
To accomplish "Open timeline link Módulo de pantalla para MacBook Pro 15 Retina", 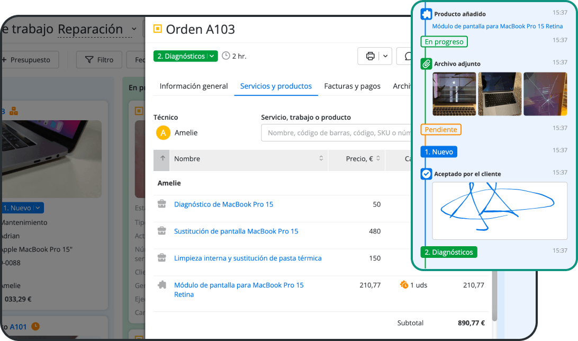I will click(x=497, y=26).
